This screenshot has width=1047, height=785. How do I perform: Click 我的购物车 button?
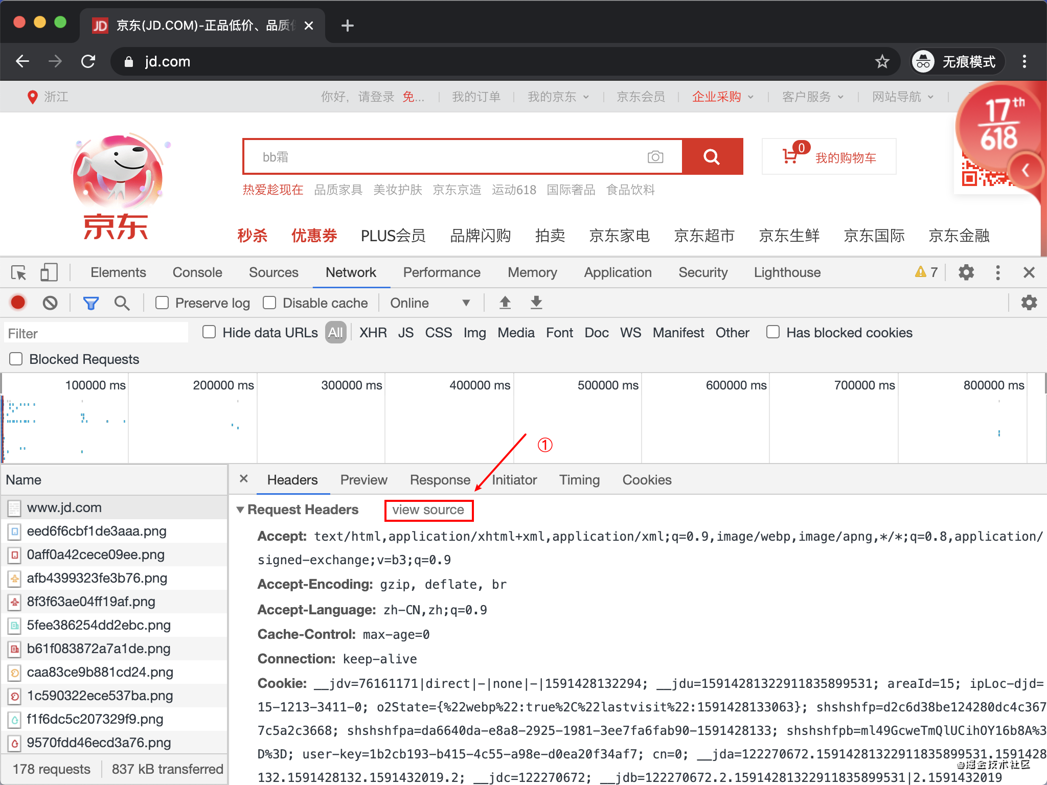(x=829, y=157)
